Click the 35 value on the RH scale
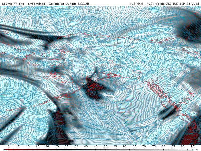Image resolution: width=201 pixels, height=151 pixels. pos(76,146)
